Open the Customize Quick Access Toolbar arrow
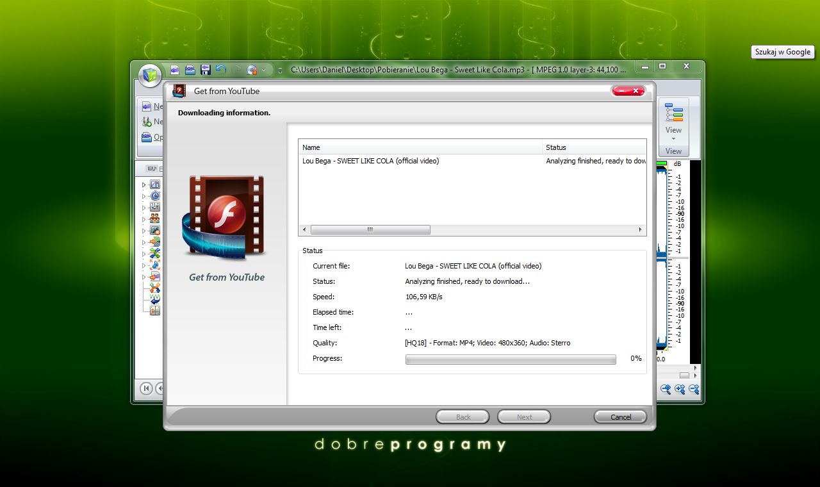 [x=280, y=70]
